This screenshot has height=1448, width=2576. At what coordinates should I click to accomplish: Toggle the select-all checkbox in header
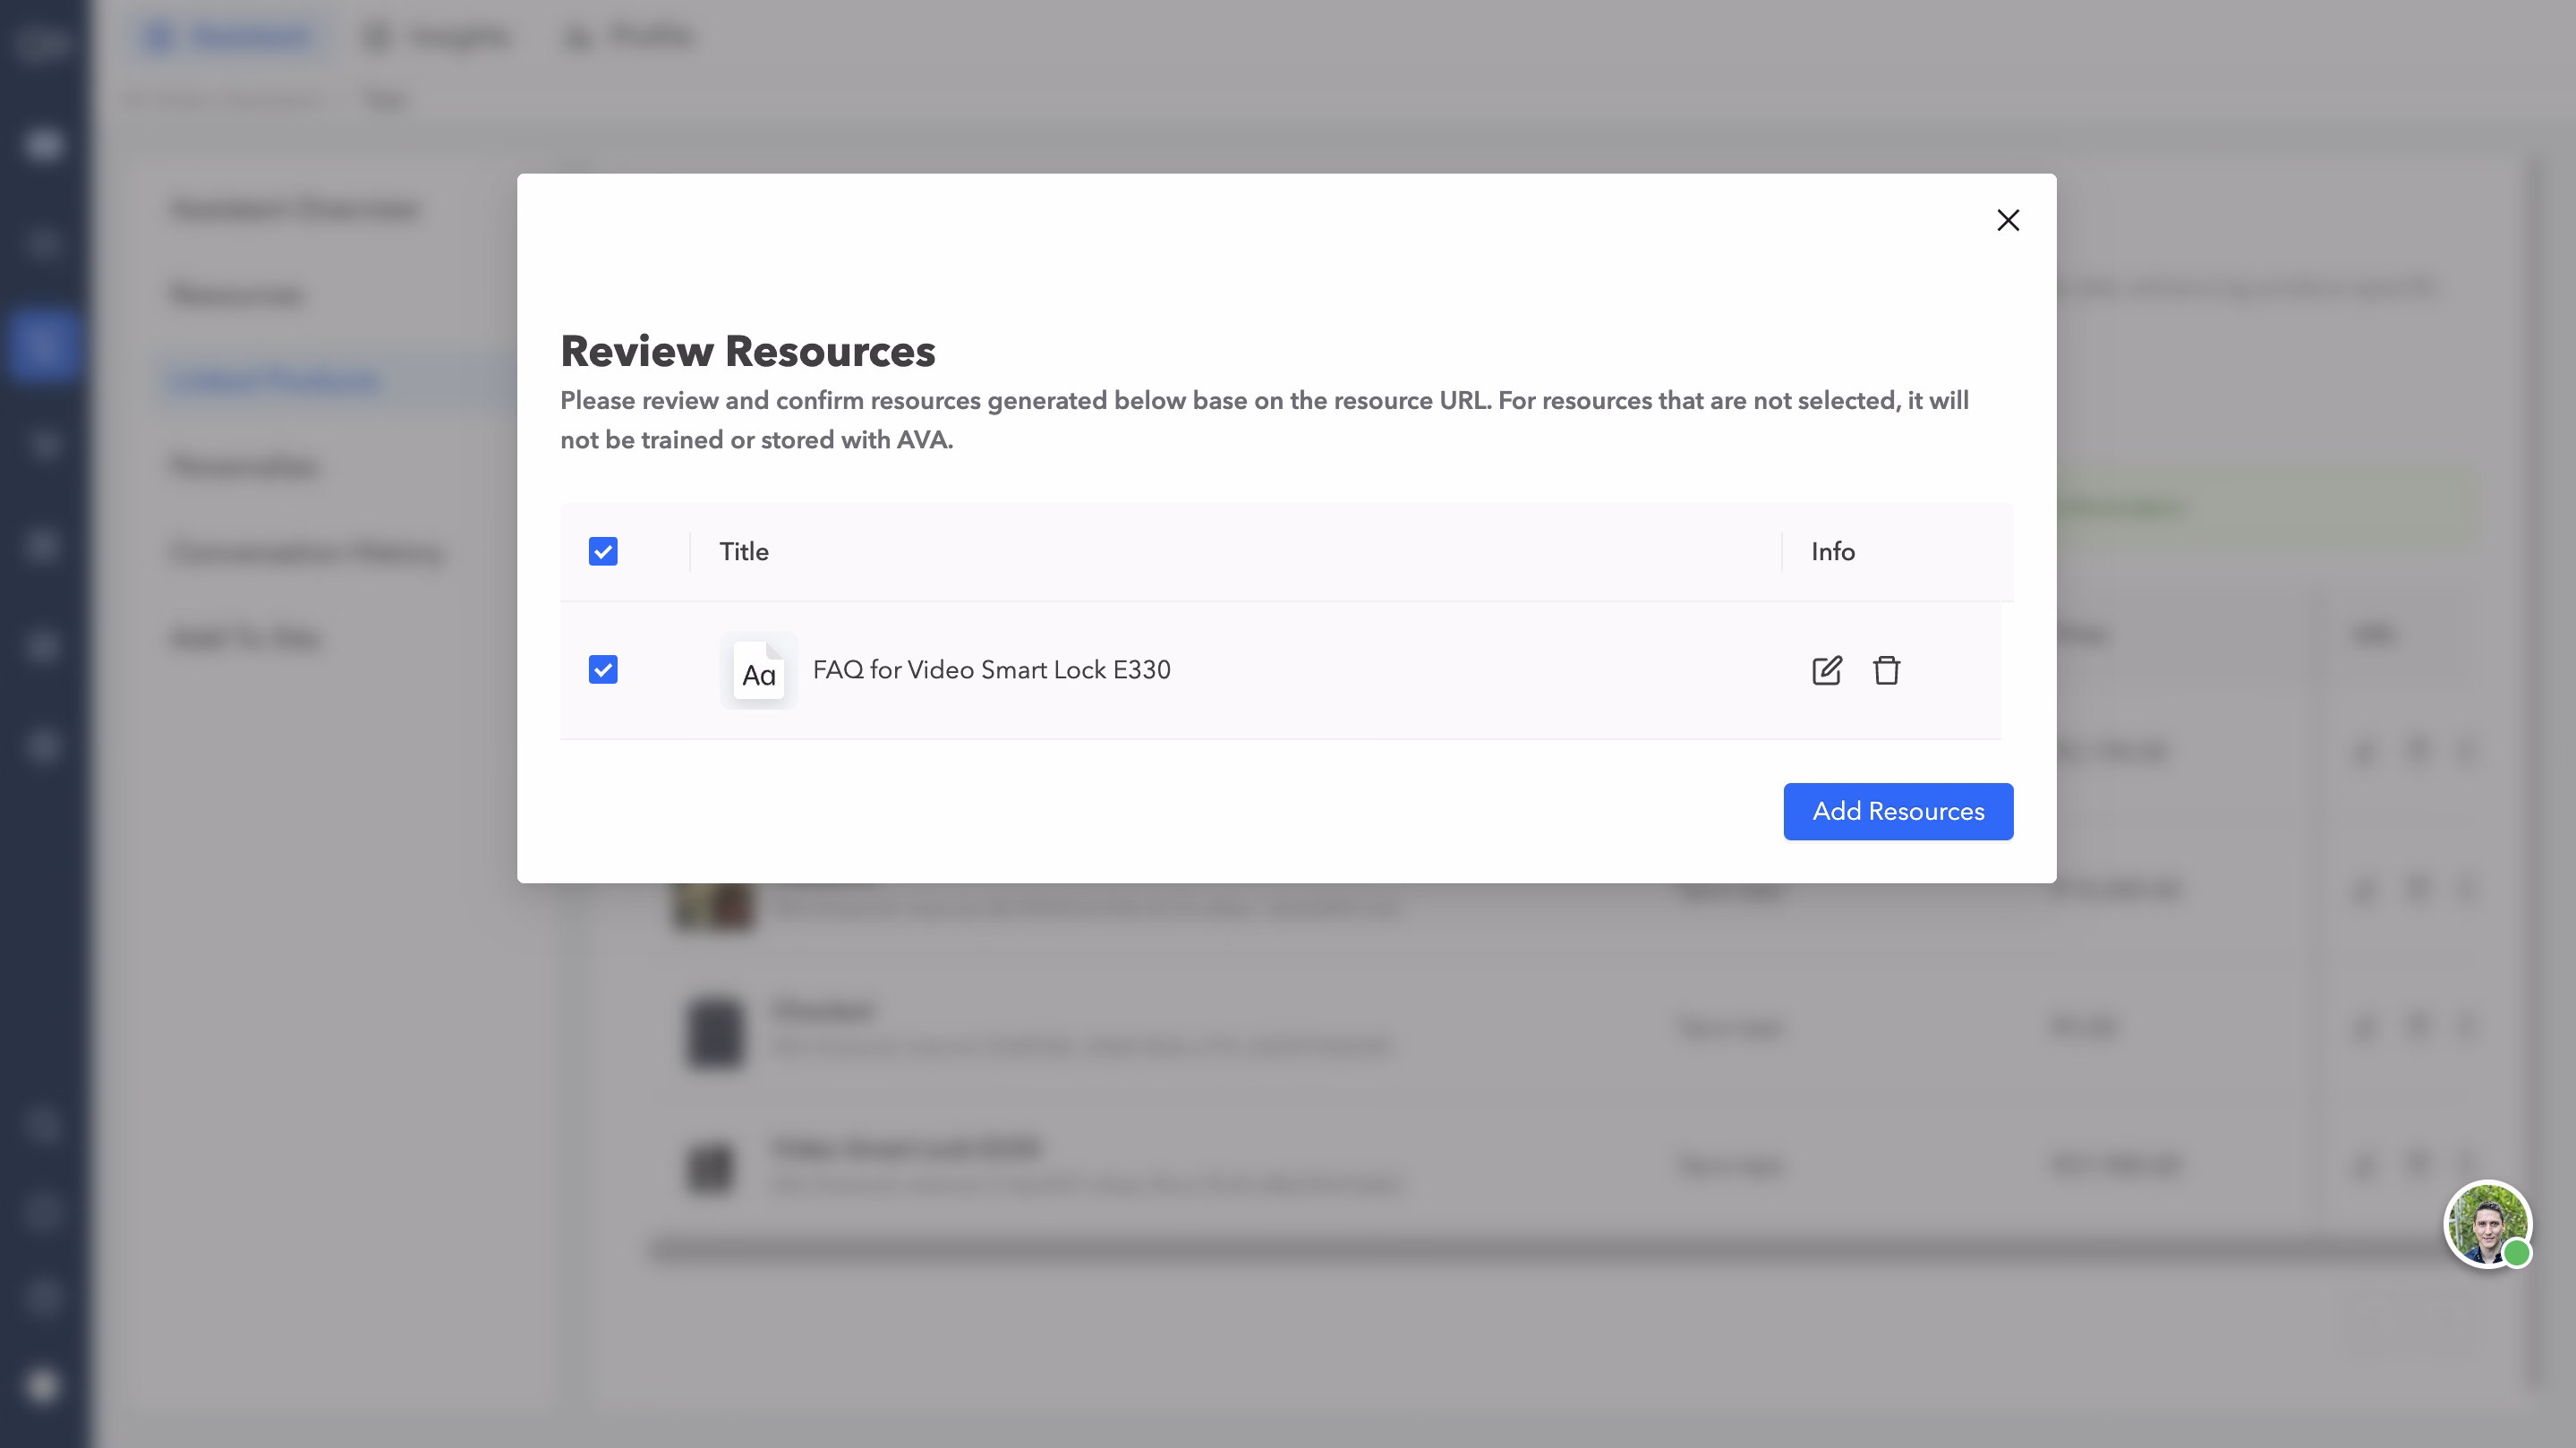click(603, 552)
